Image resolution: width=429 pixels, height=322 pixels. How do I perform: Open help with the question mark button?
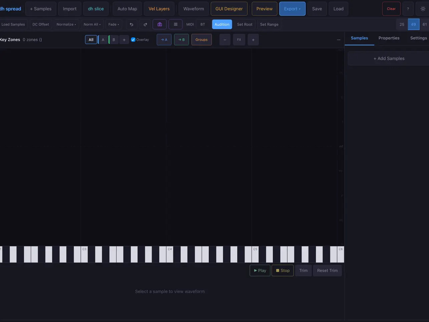point(408,9)
